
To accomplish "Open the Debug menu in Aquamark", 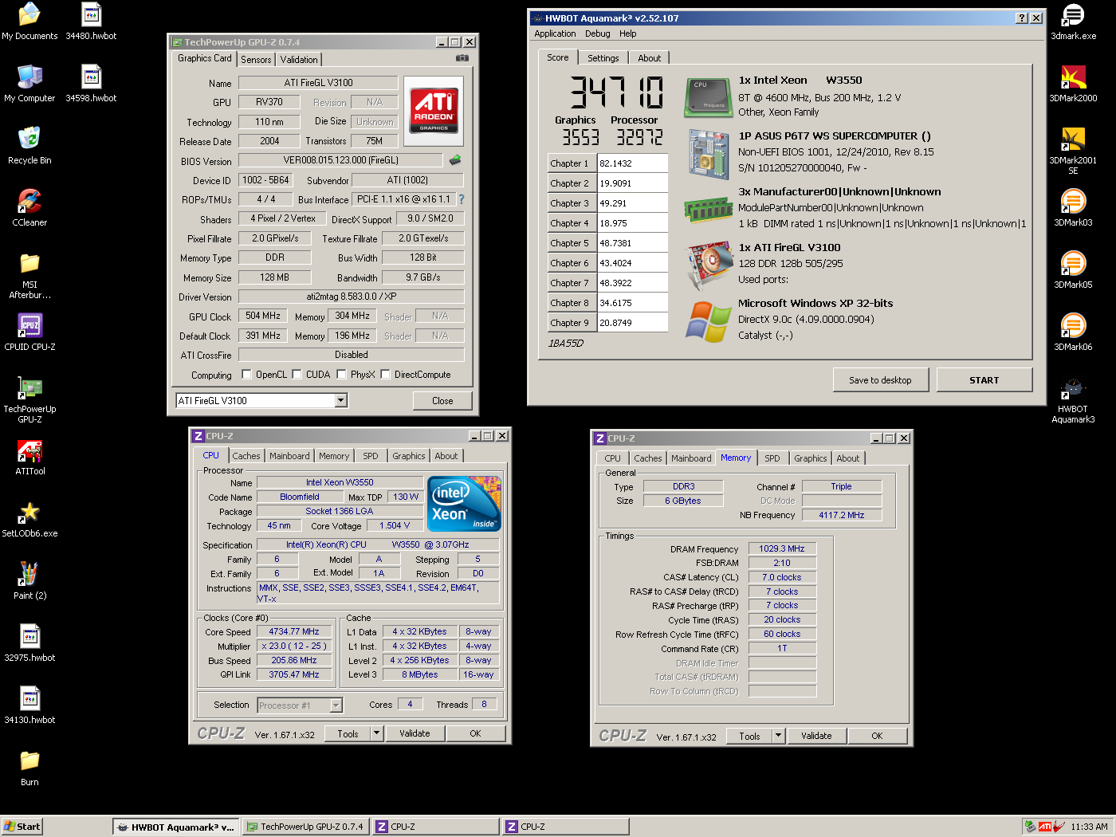I will tap(598, 33).
